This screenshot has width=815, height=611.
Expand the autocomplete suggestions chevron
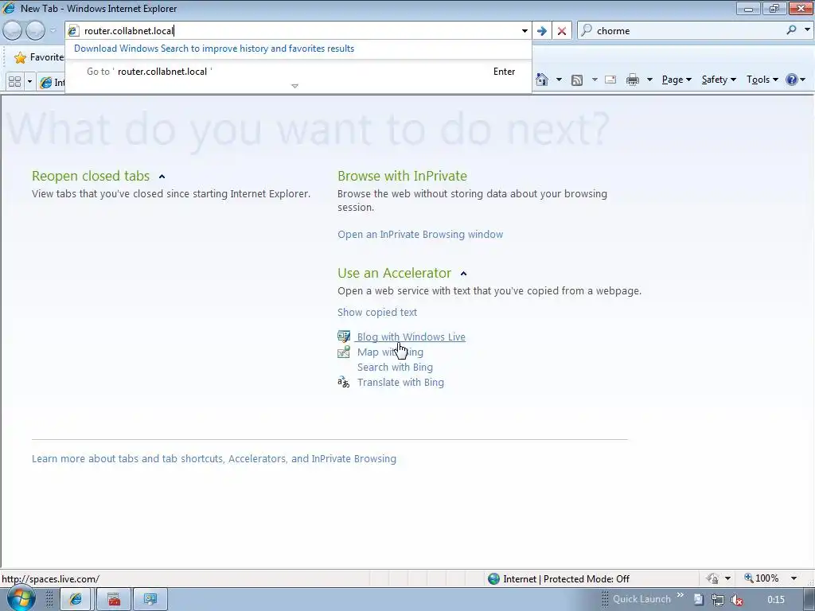(x=294, y=86)
